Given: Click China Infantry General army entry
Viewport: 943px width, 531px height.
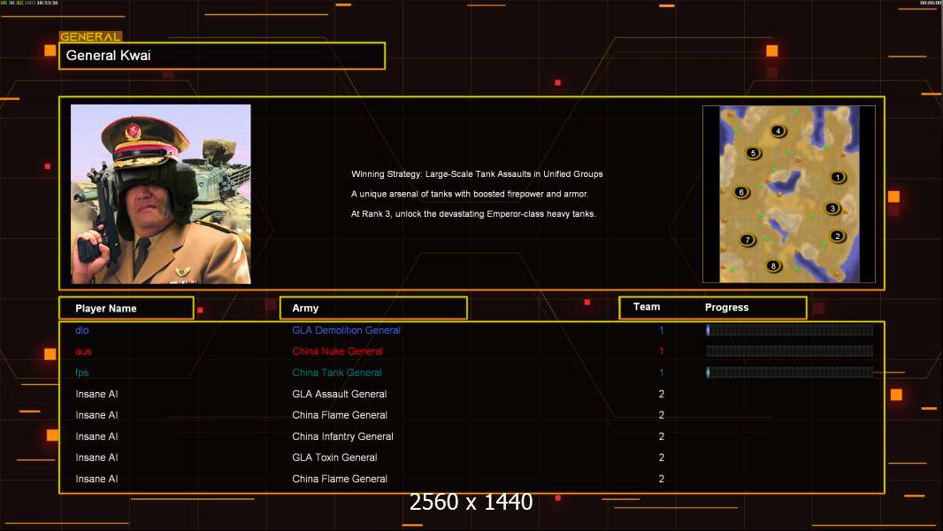Looking at the screenshot, I should (342, 436).
